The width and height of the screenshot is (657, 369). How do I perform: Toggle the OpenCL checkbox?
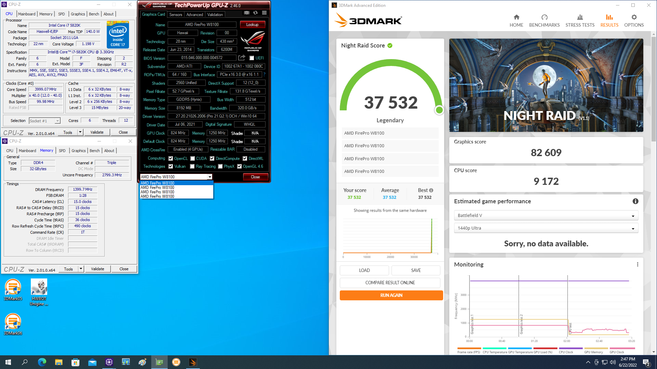(170, 159)
